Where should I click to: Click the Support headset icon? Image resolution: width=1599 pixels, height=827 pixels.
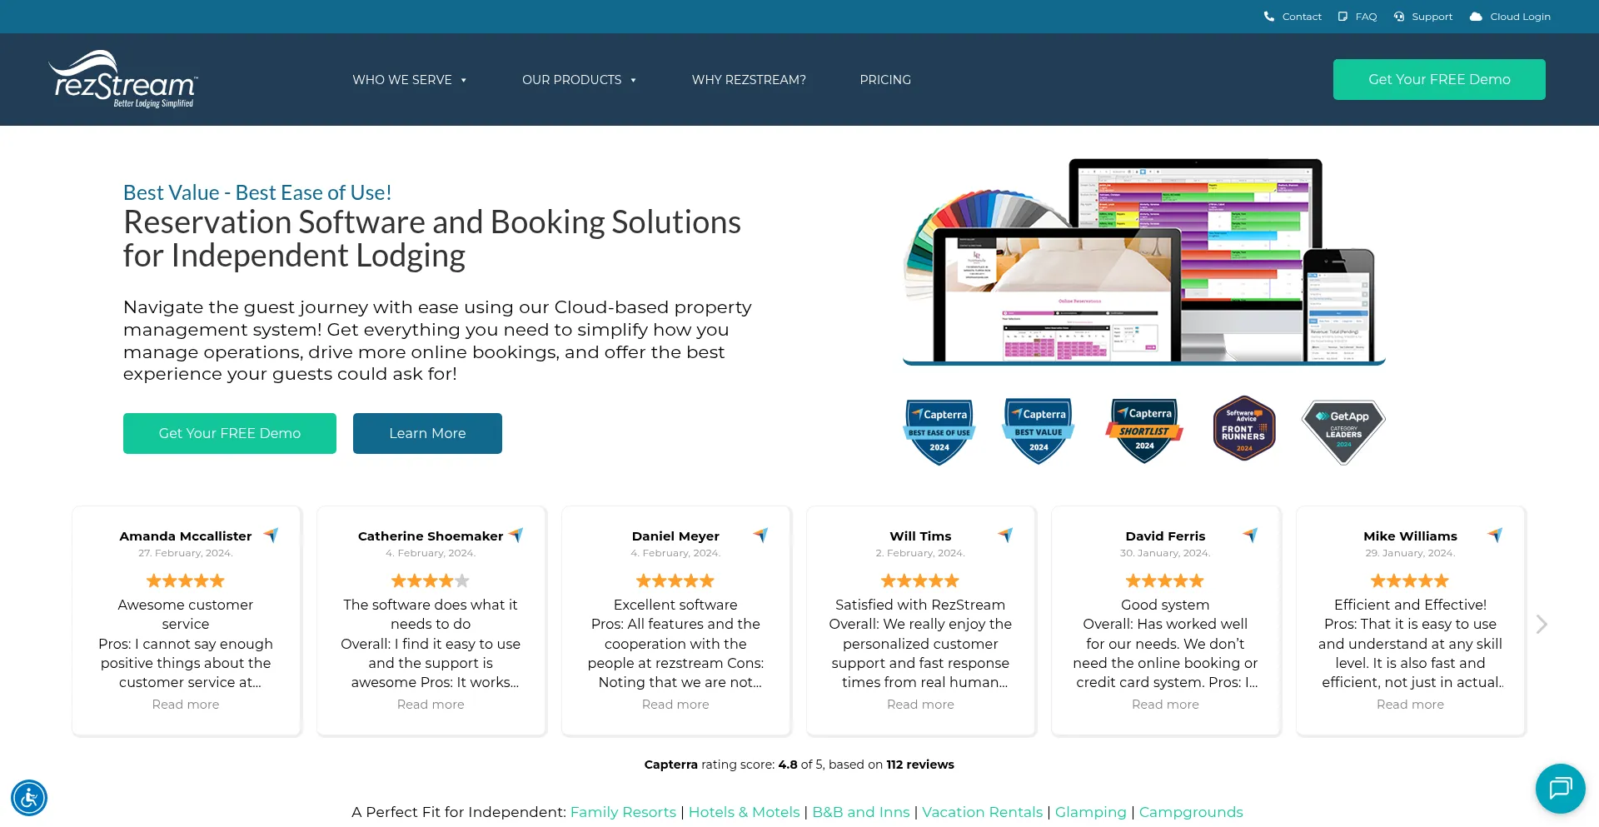point(1399,17)
